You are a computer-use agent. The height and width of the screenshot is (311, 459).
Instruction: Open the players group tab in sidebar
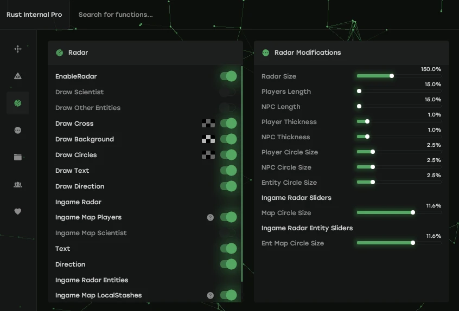(x=18, y=184)
